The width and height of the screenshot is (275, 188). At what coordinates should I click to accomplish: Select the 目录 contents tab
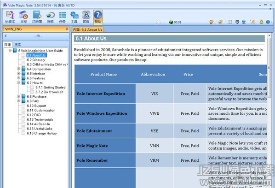(8, 45)
